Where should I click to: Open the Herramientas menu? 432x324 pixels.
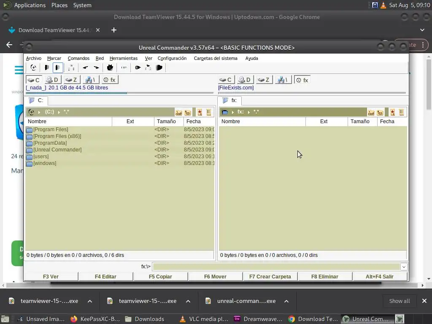(x=124, y=58)
